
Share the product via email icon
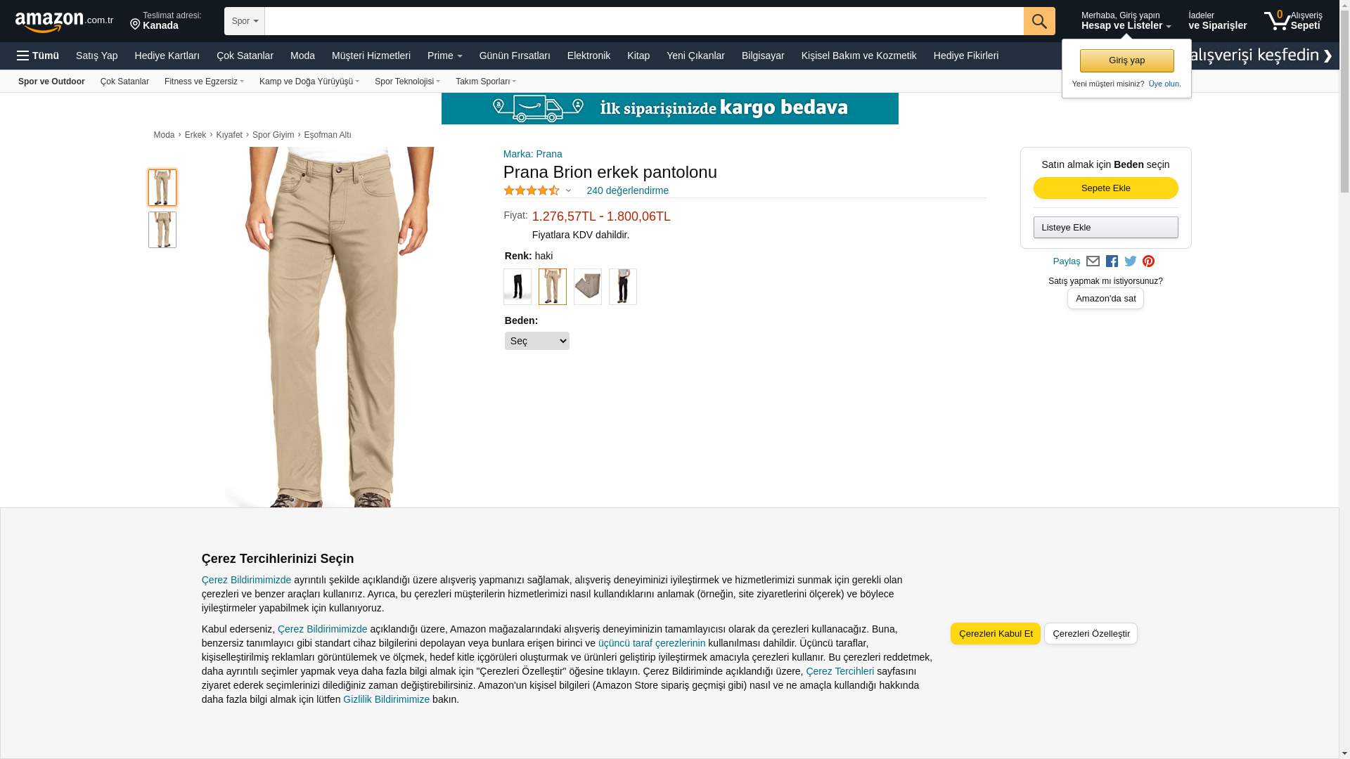click(x=1093, y=261)
